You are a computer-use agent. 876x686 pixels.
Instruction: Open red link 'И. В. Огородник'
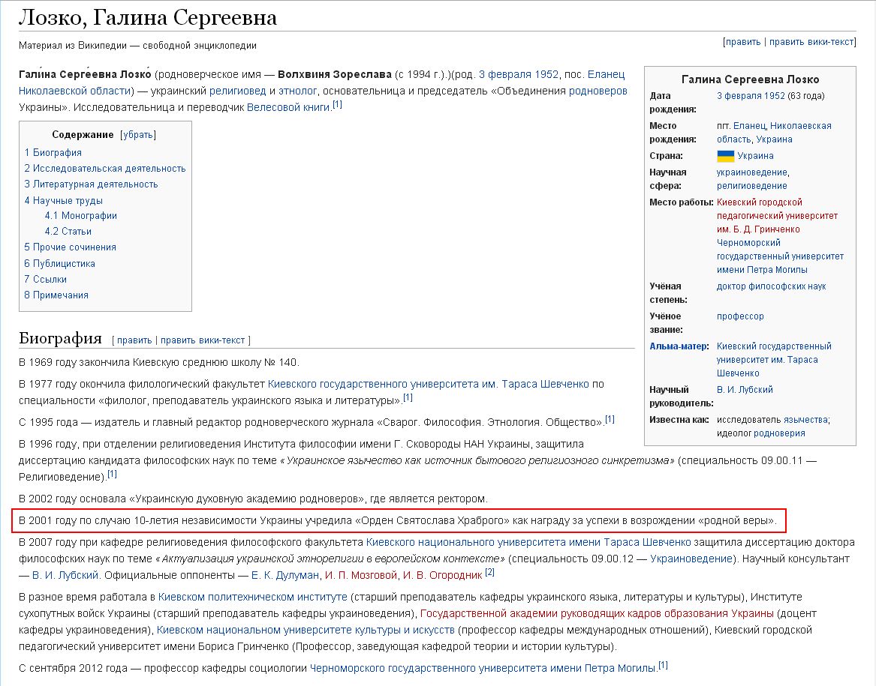(x=442, y=575)
